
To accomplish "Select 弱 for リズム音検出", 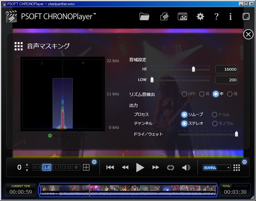I will (x=202, y=94).
